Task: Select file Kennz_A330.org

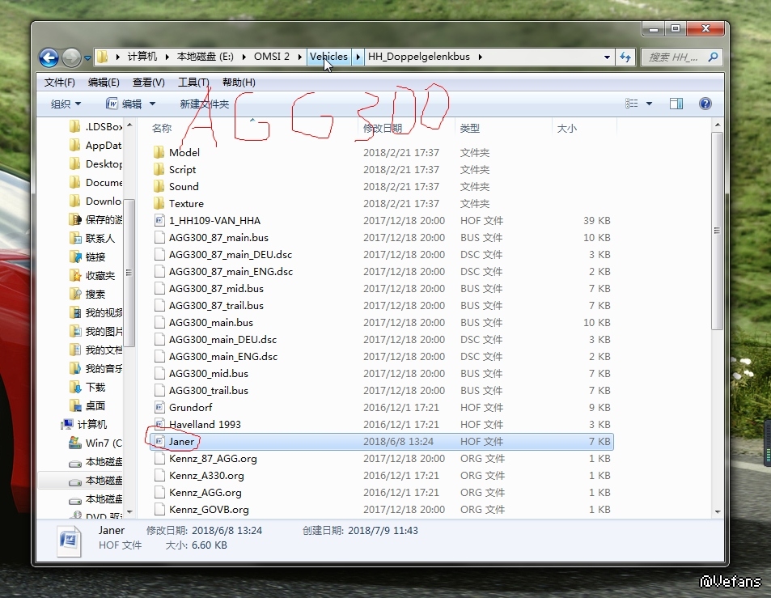Action: tap(206, 476)
